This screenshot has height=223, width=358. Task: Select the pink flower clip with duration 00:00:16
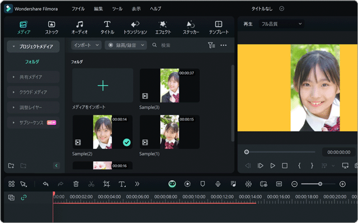pos(102,166)
